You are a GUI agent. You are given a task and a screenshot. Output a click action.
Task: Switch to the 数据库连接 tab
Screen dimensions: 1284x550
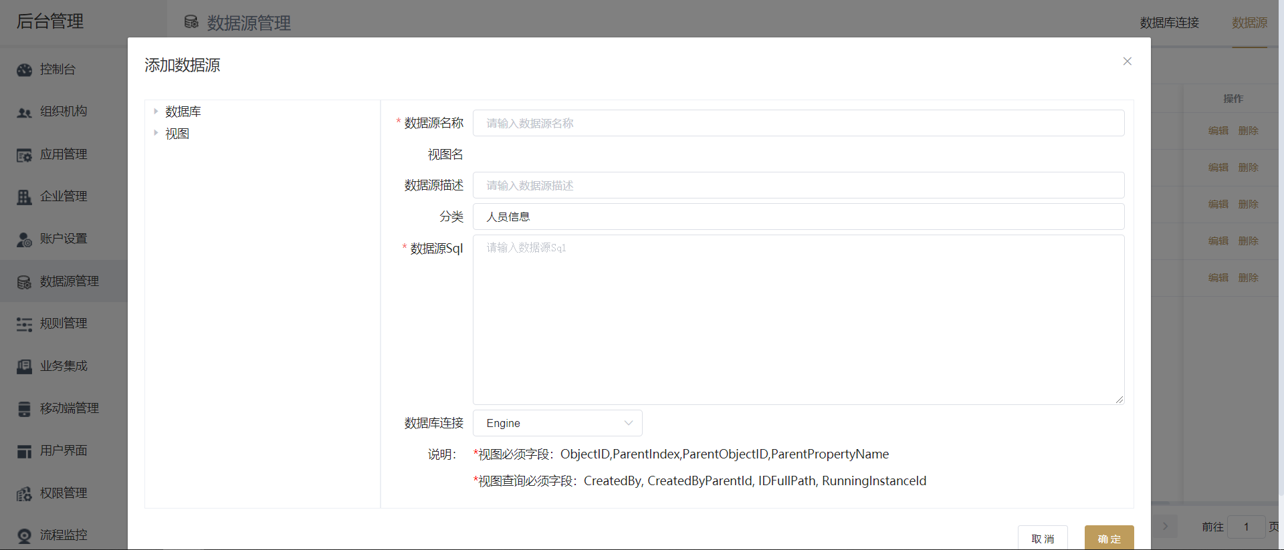[x=1170, y=23]
